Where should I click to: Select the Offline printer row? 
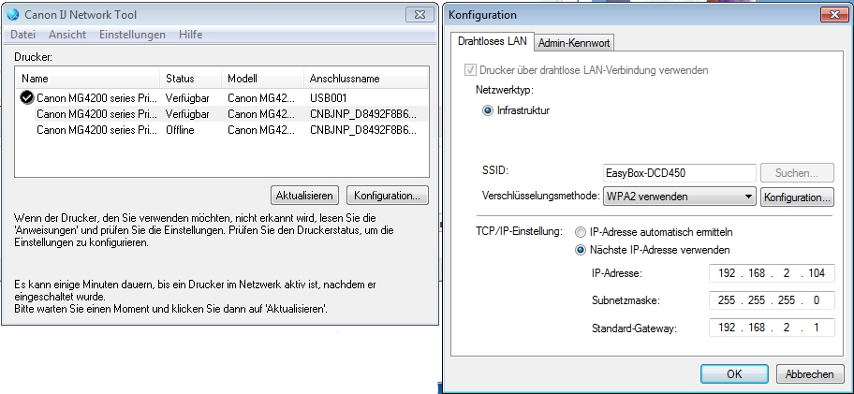click(222, 130)
